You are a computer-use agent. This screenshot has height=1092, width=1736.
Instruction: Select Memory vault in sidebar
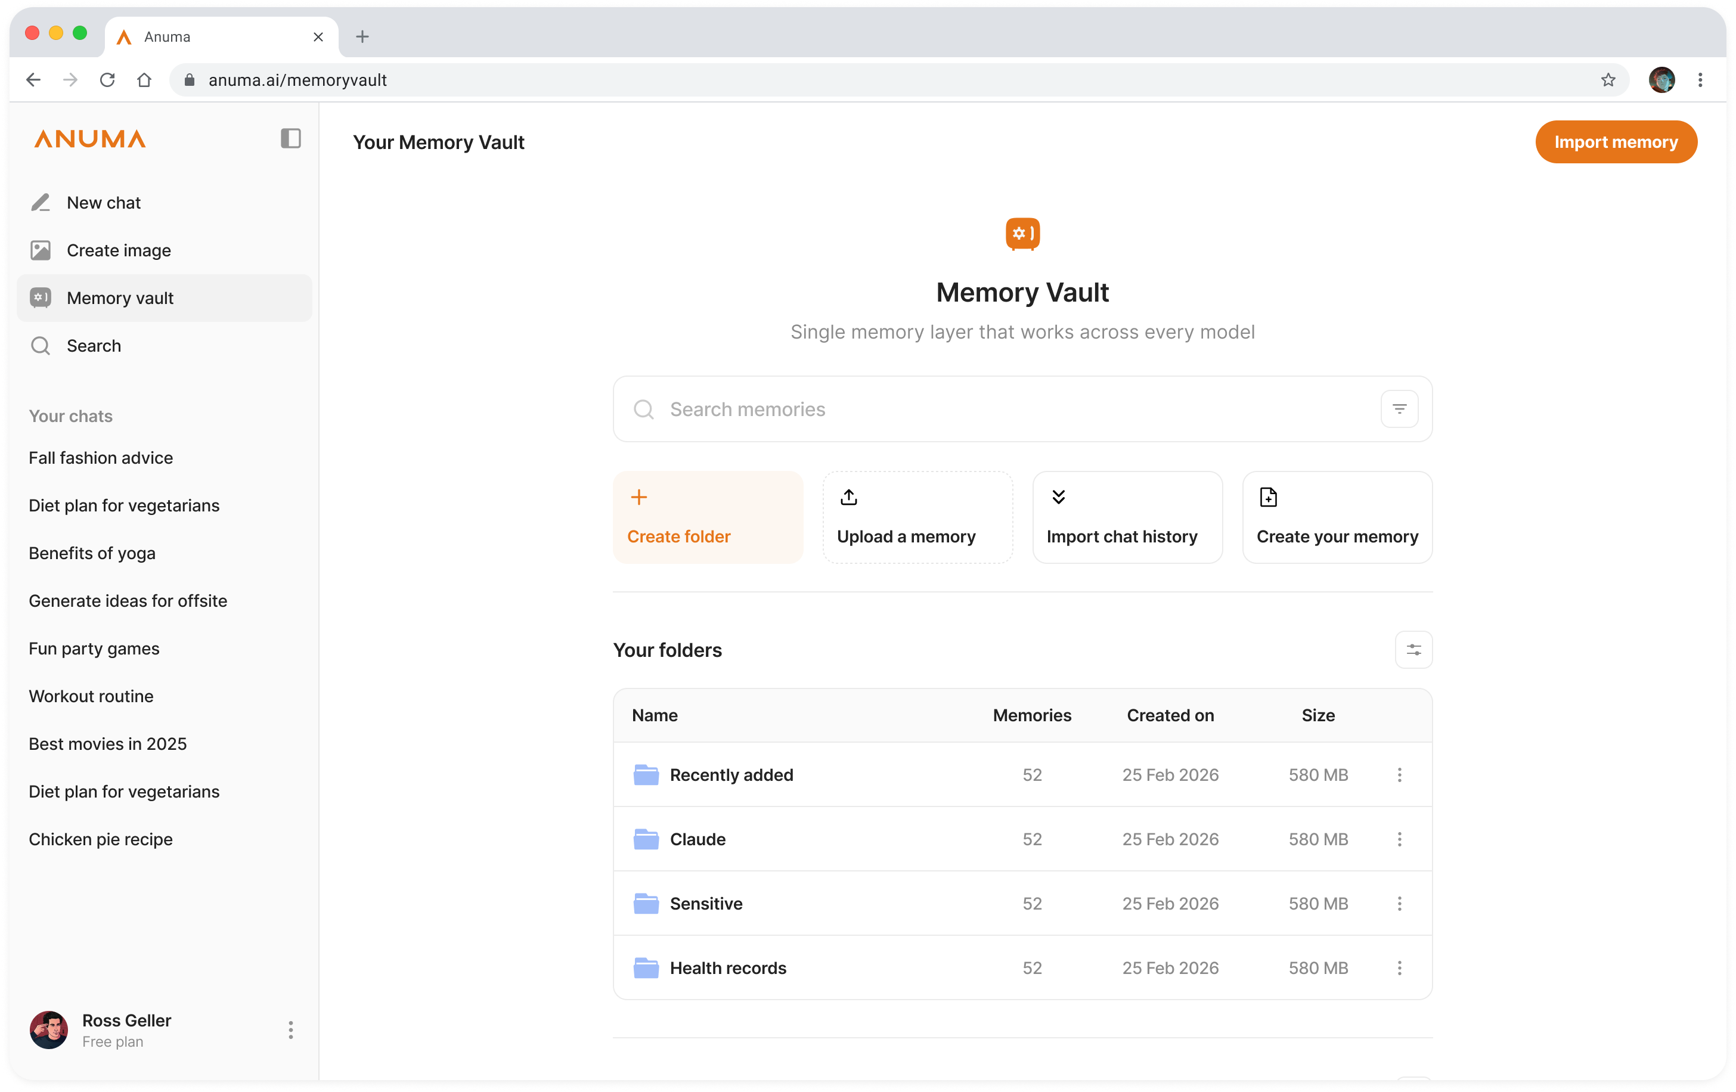120,297
